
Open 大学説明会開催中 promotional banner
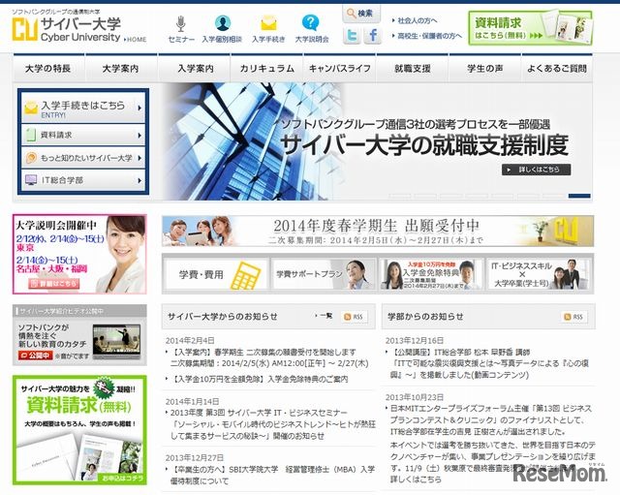[79, 254]
